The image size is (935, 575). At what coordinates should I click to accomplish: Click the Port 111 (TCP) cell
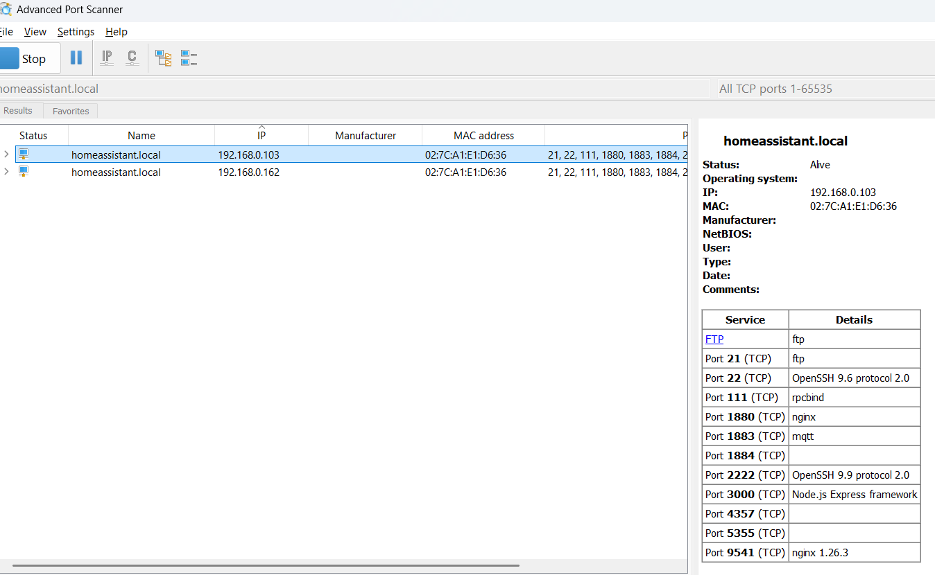tap(746, 398)
